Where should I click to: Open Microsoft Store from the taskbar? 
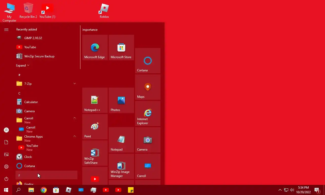[56, 190]
